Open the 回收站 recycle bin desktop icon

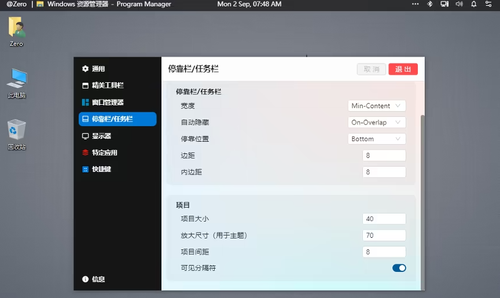[17, 131]
